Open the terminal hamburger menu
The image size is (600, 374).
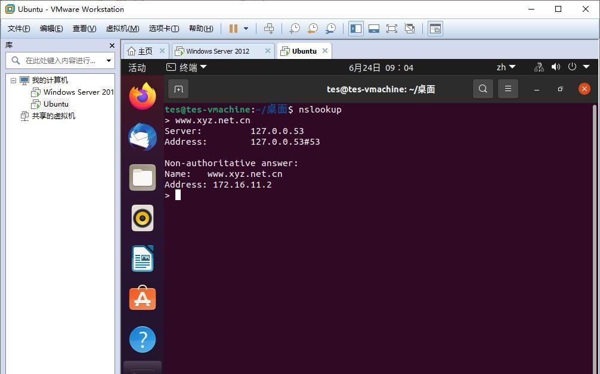tap(508, 89)
